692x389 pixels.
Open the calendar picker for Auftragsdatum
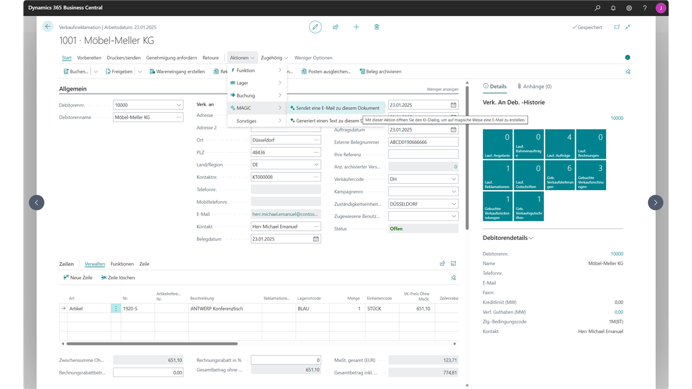[454, 130]
